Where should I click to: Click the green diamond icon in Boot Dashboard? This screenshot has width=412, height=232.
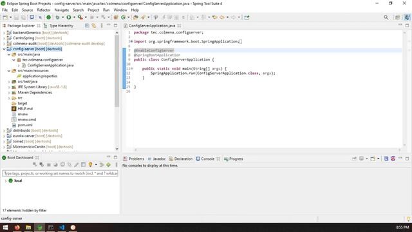tap(109, 165)
